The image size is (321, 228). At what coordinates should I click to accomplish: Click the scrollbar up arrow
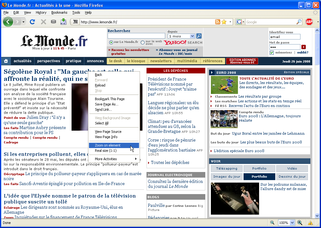[317, 30]
